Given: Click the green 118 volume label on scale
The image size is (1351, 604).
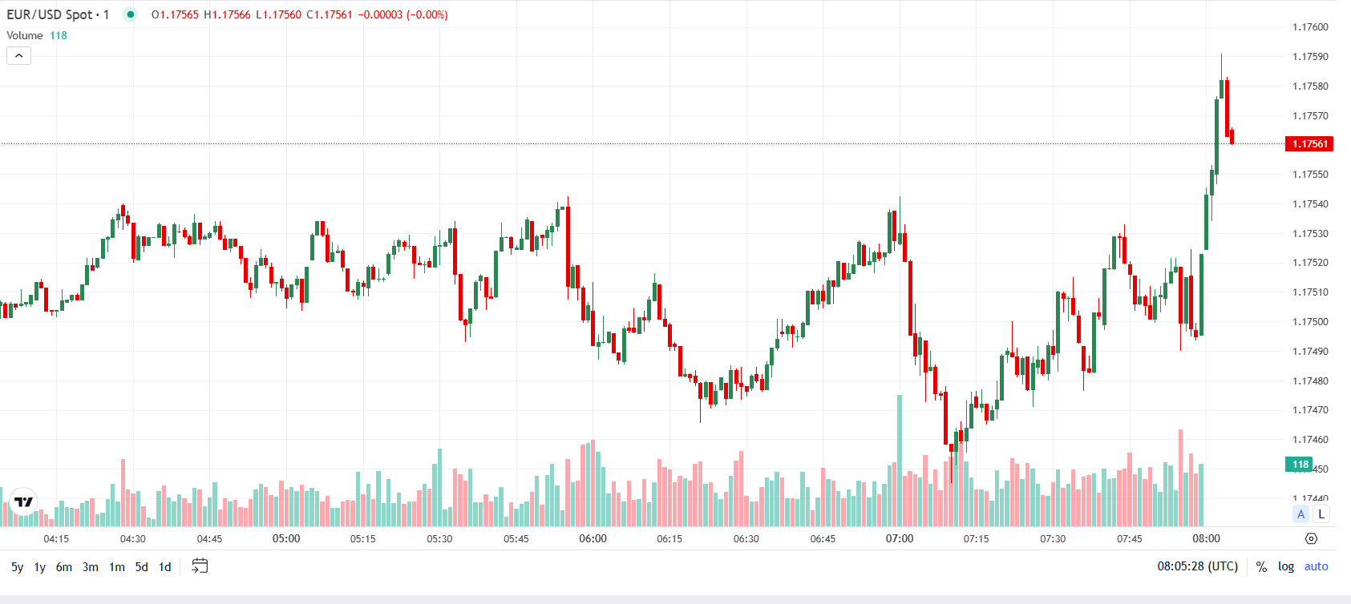Looking at the screenshot, I should (1300, 465).
